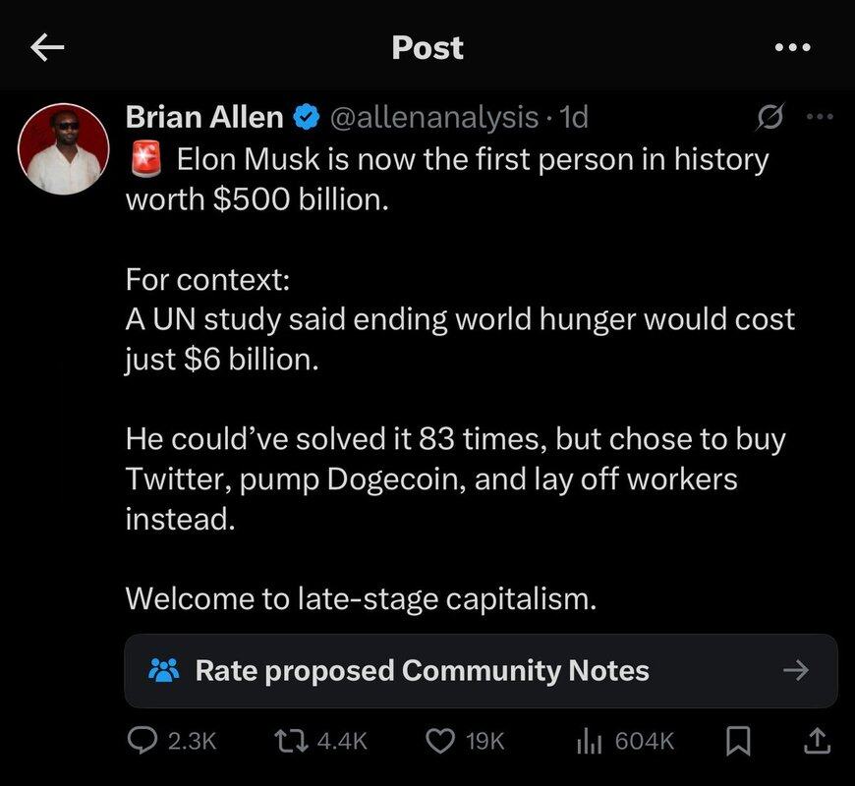Open the @allenanalysis handle
This screenshot has height=786, width=855.
(x=436, y=119)
